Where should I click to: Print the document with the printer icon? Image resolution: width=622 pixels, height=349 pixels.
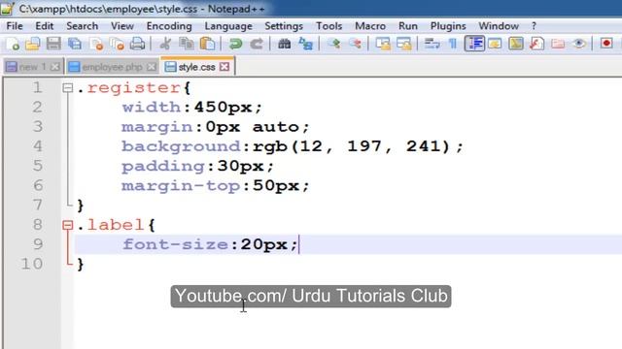tap(137, 44)
